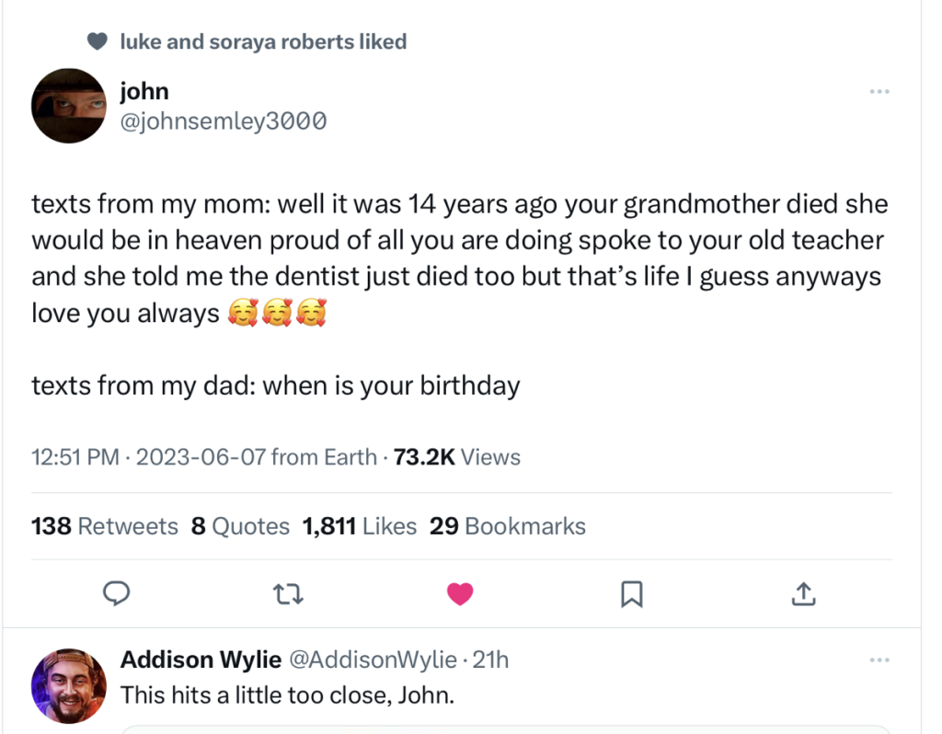This screenshot has height=734, width=942.
Task: Click the @johnsemley3000 handle
Action: coord(224,120)
